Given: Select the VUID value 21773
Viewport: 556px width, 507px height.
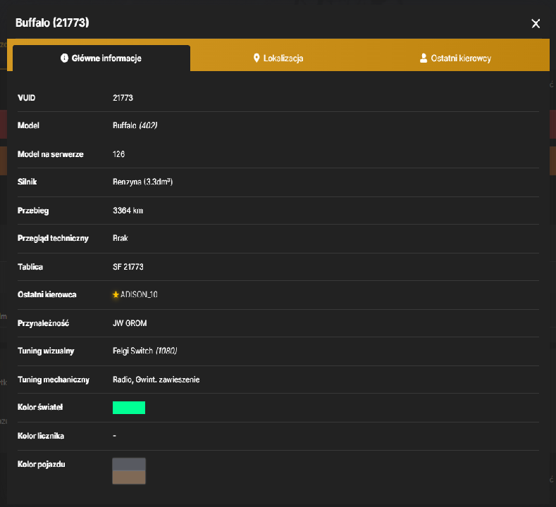Looking at the screenshot, I should coord(123,98).
